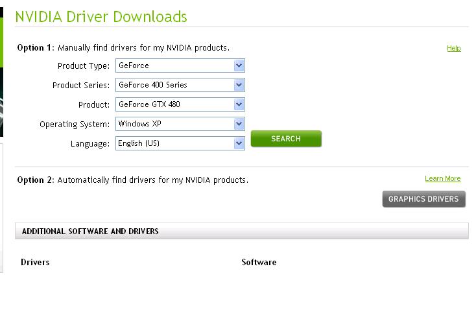Viewport: 476px width, 332px height.
Task: Click the GRAPHICS DRIVERS button
Action: click(423, 199)
